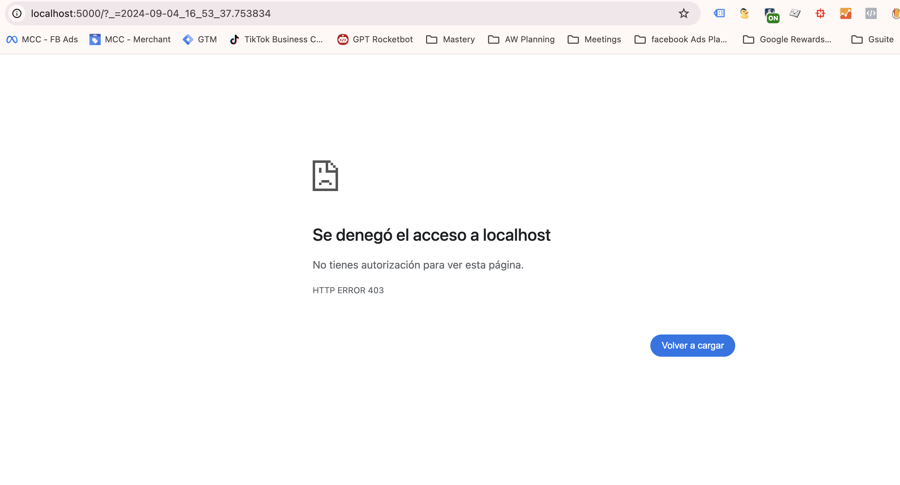Click the localhost URL in address bar

[x=151, y=13]
